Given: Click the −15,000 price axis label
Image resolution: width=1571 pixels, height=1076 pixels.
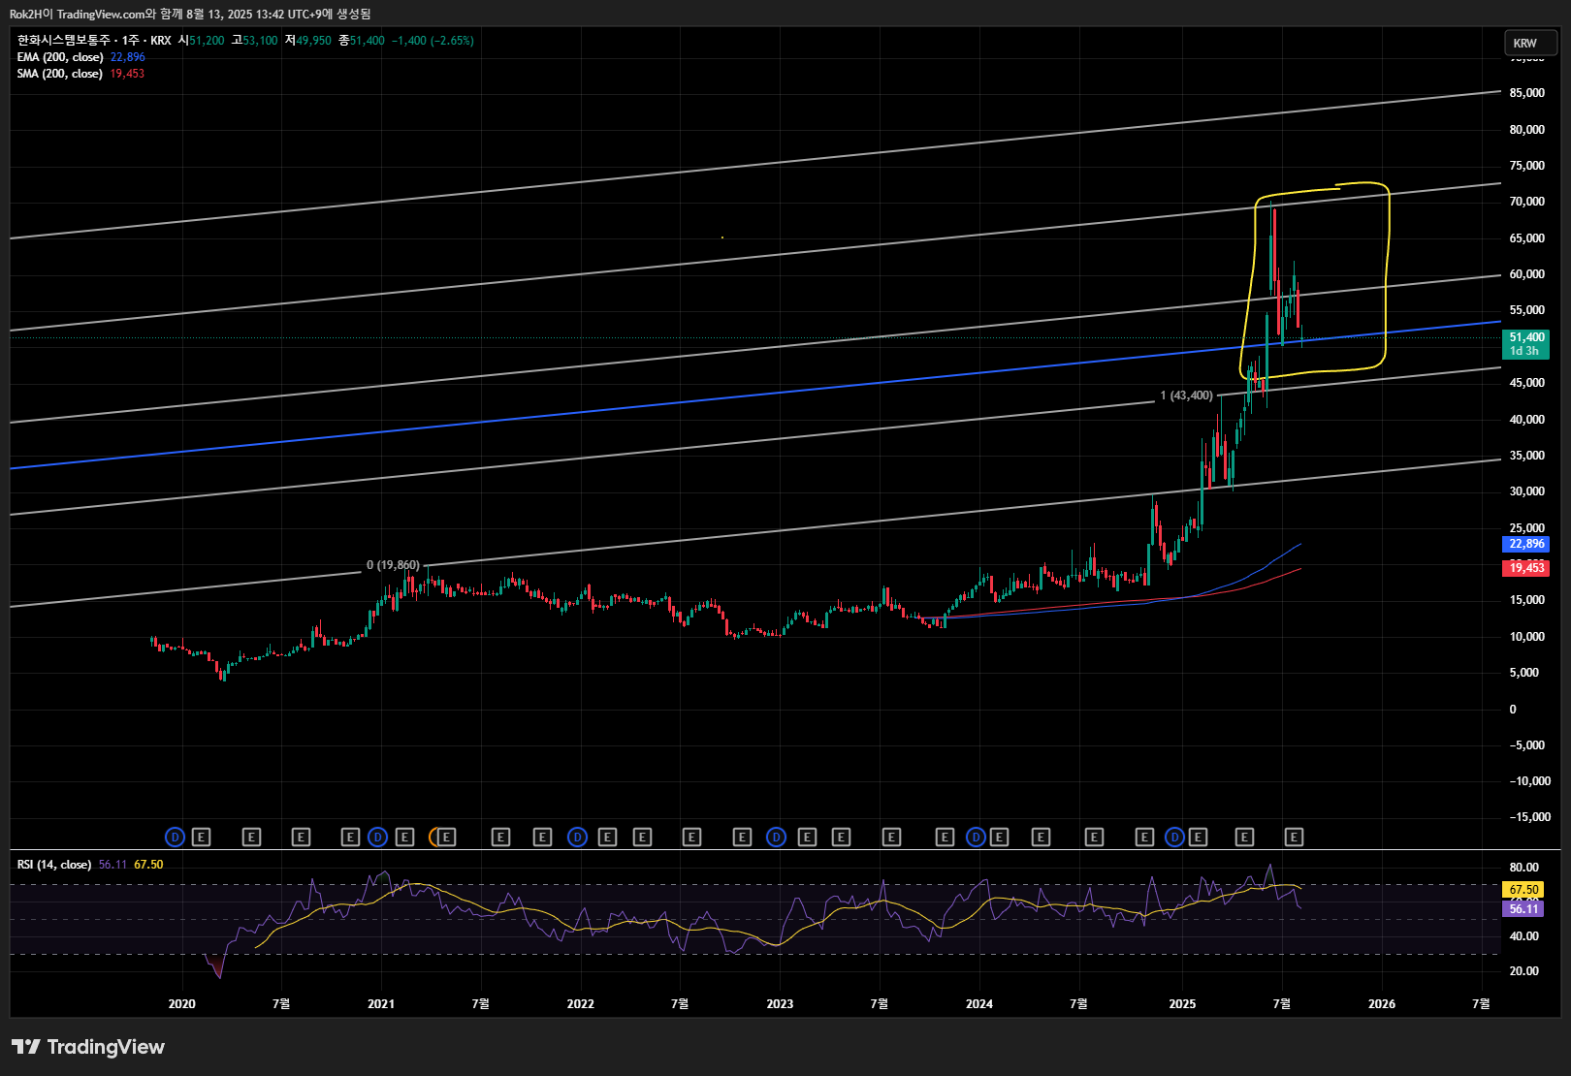Looking at the screenshot, I should click(x=1529, y=817).
